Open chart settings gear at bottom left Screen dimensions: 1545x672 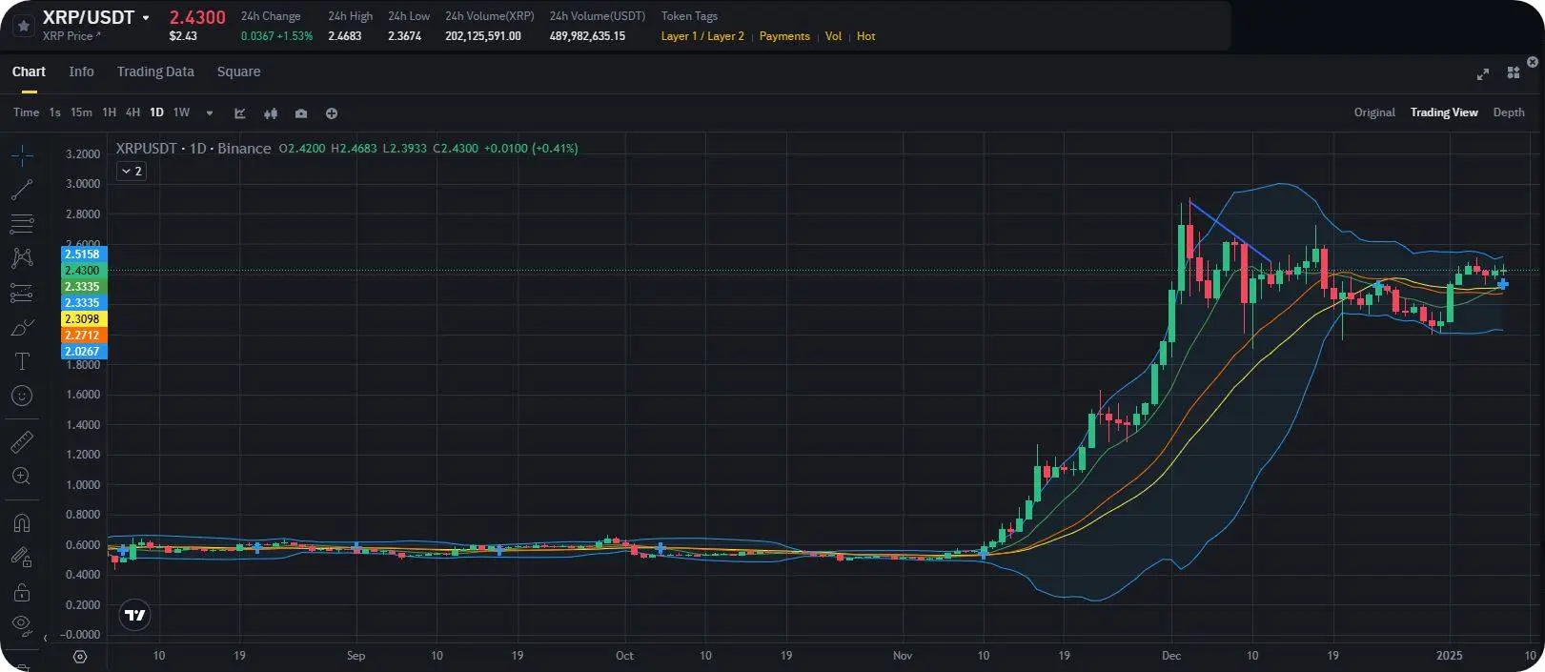80,657
